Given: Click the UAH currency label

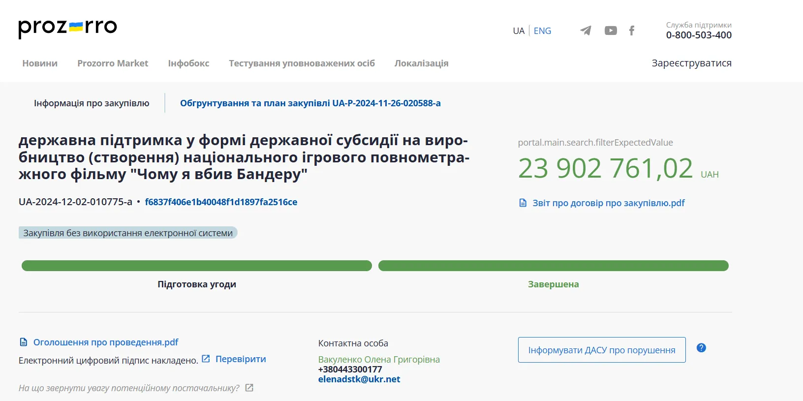Looking at the screenshot, I should (x=710, y=174).
